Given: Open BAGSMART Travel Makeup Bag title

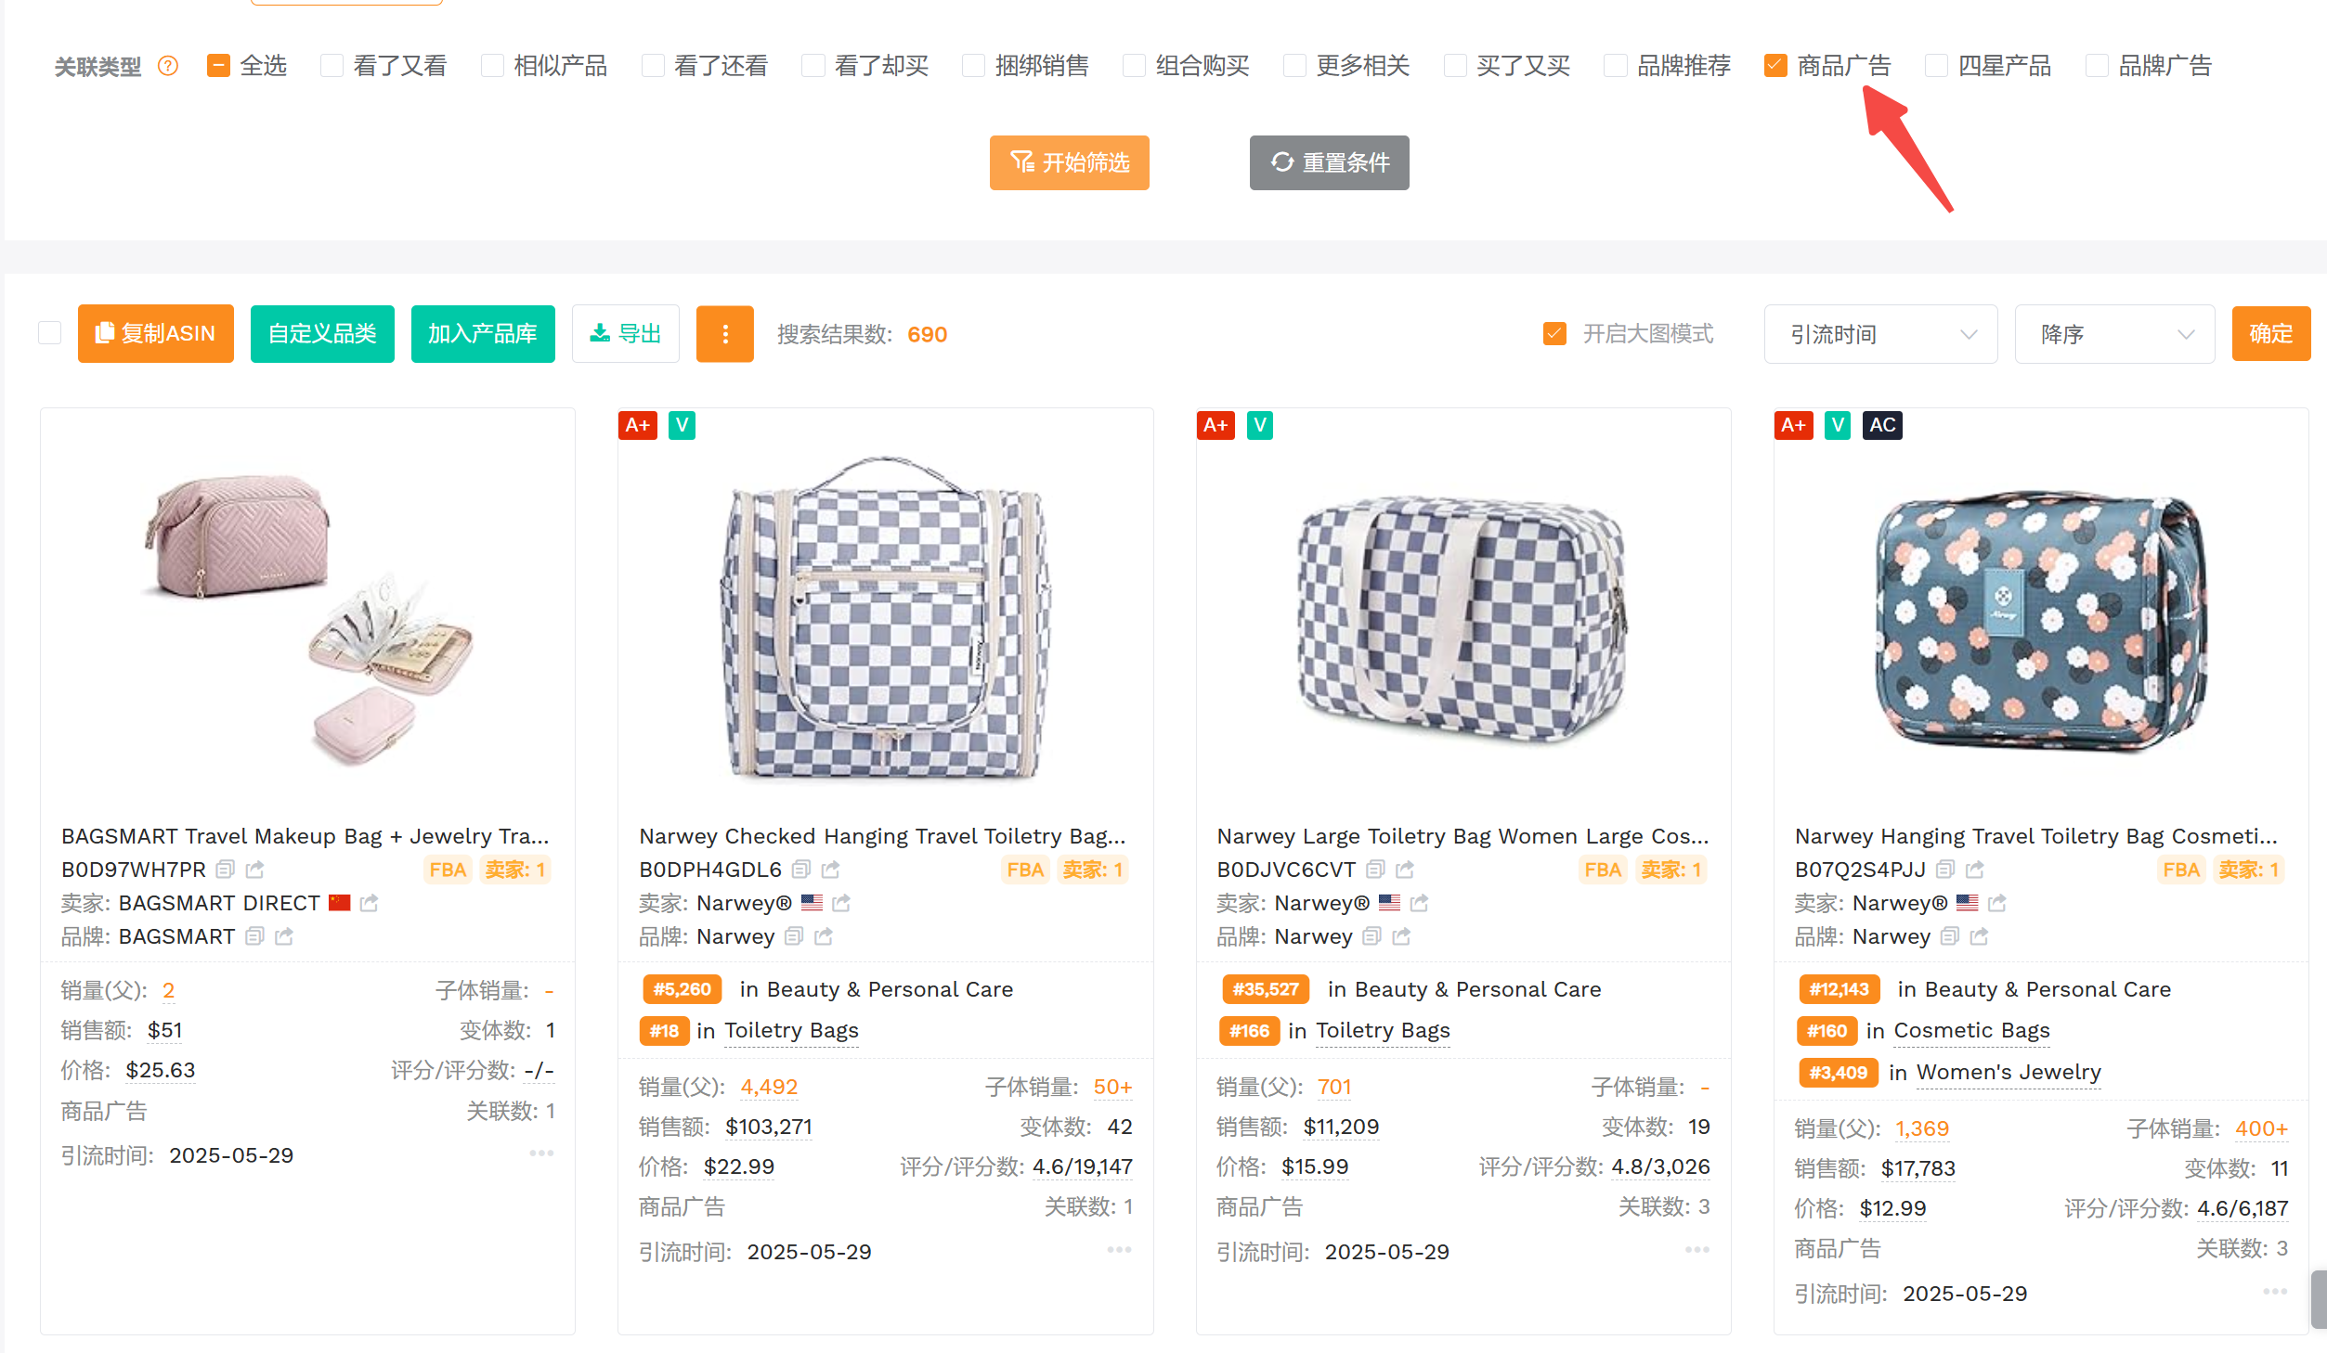Looking at the screenshot, I should [x=305, y=836].
